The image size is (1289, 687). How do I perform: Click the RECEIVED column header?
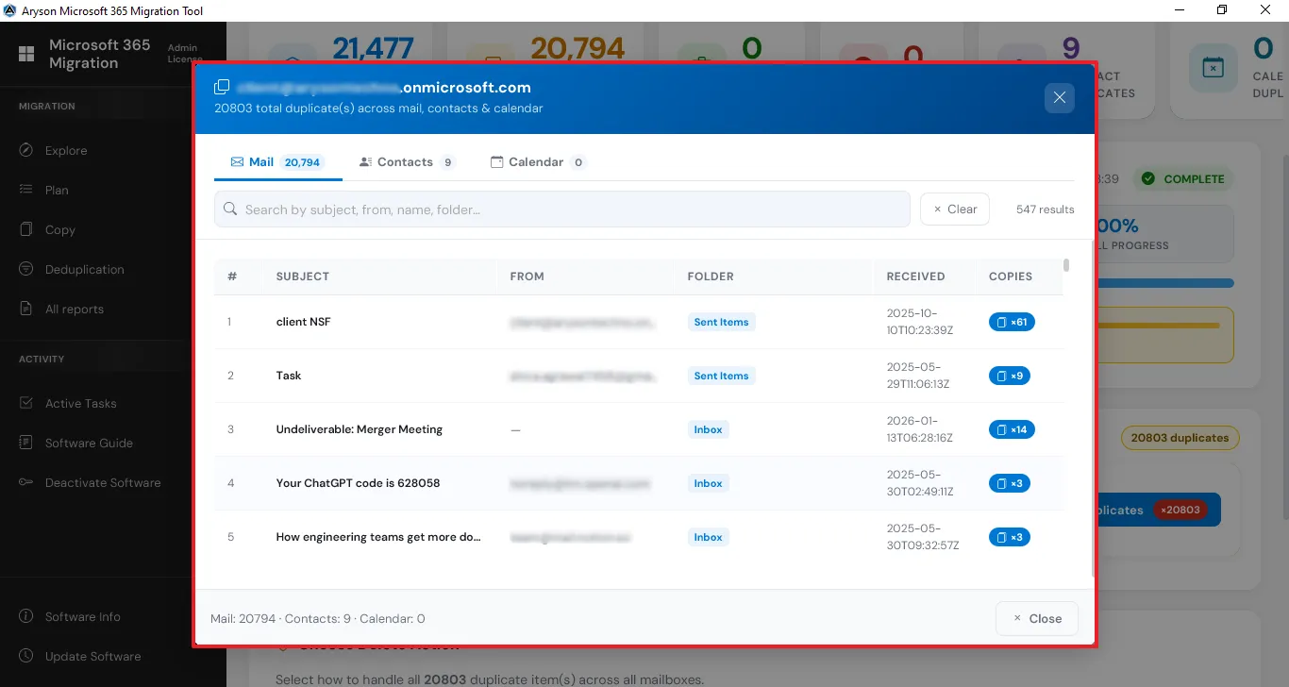click(915, 276)
